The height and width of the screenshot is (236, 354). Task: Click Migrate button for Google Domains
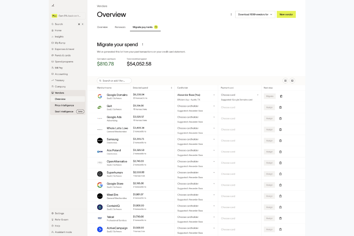pos(270,96)
